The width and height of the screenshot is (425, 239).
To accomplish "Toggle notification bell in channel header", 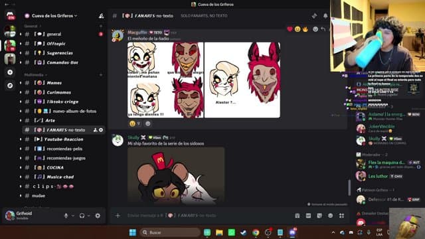I will (325, 16).
